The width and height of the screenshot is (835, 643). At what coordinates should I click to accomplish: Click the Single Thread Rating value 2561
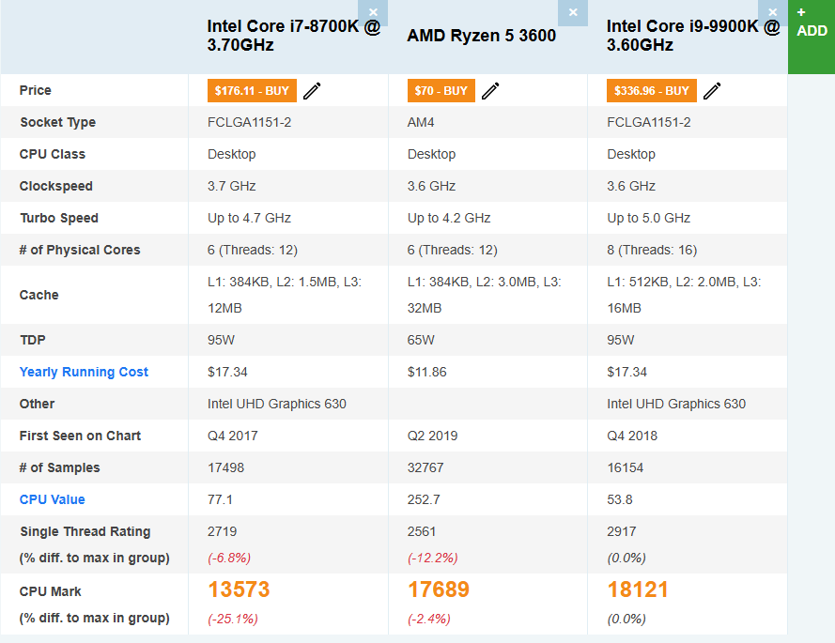(x=422, y=531)
